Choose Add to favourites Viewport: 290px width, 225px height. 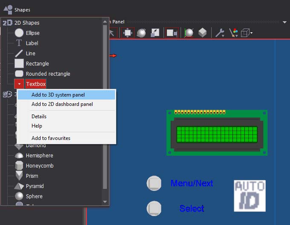[66, 138]
